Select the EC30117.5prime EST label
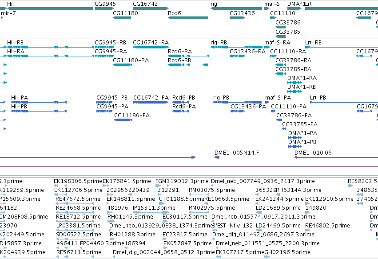 [185, 217]
